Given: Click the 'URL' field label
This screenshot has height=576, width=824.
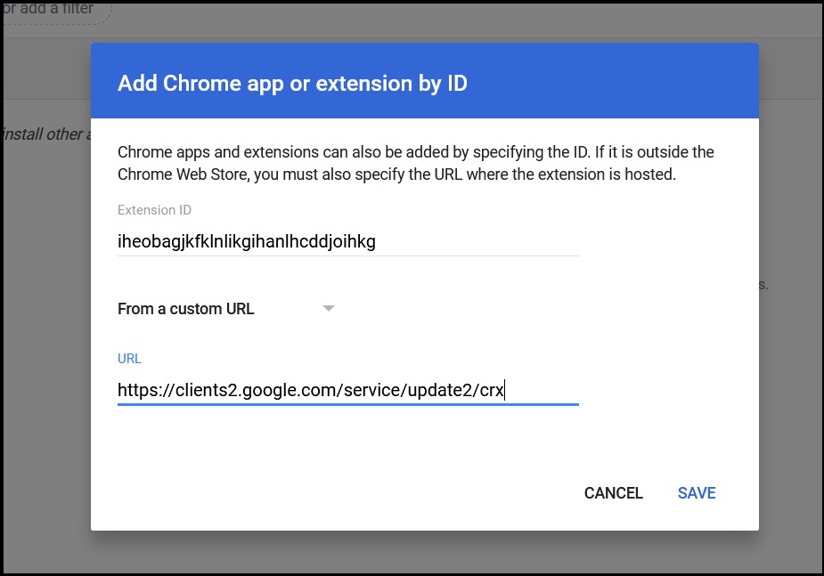Looking at the screenshot, I should click(x=129, y=359).
